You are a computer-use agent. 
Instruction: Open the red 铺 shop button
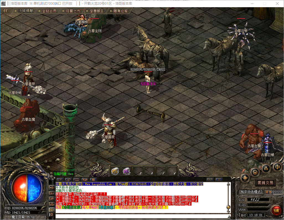[x=276, y=211]
